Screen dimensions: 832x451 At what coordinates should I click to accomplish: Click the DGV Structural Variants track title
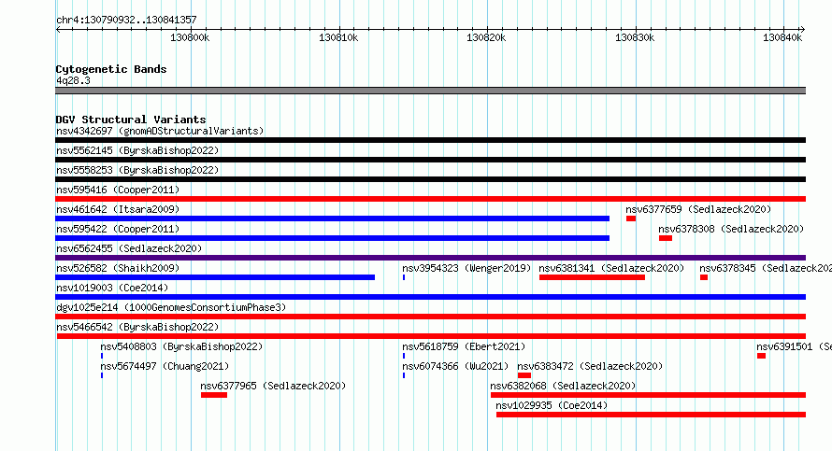131,120
